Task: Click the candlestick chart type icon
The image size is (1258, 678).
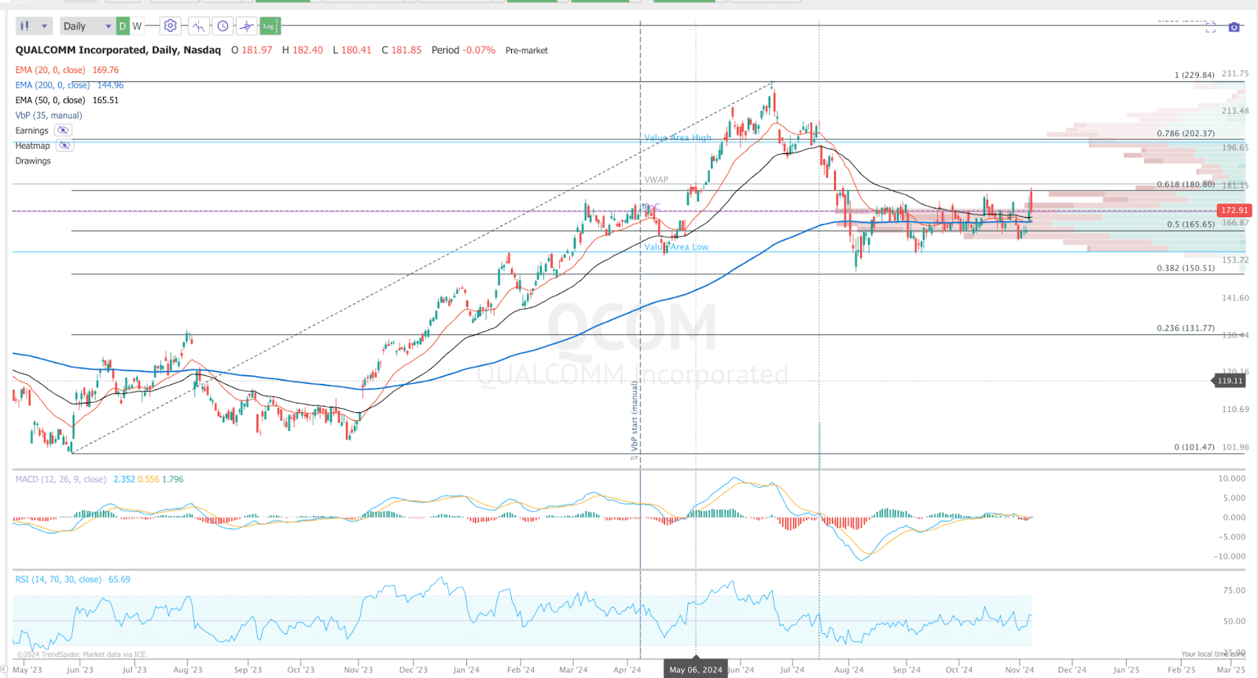Action: [x=25, y=26]
